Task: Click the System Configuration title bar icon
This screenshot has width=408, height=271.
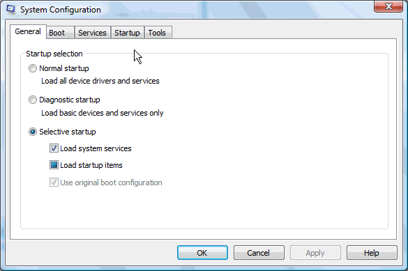Action: 11,9
